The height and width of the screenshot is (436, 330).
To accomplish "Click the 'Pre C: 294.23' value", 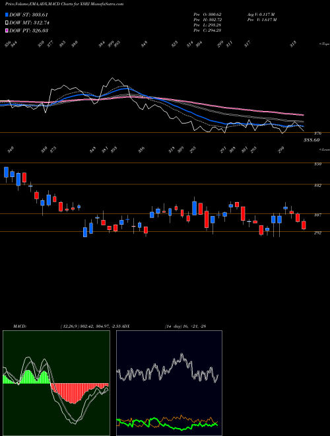I will (207, 30).
